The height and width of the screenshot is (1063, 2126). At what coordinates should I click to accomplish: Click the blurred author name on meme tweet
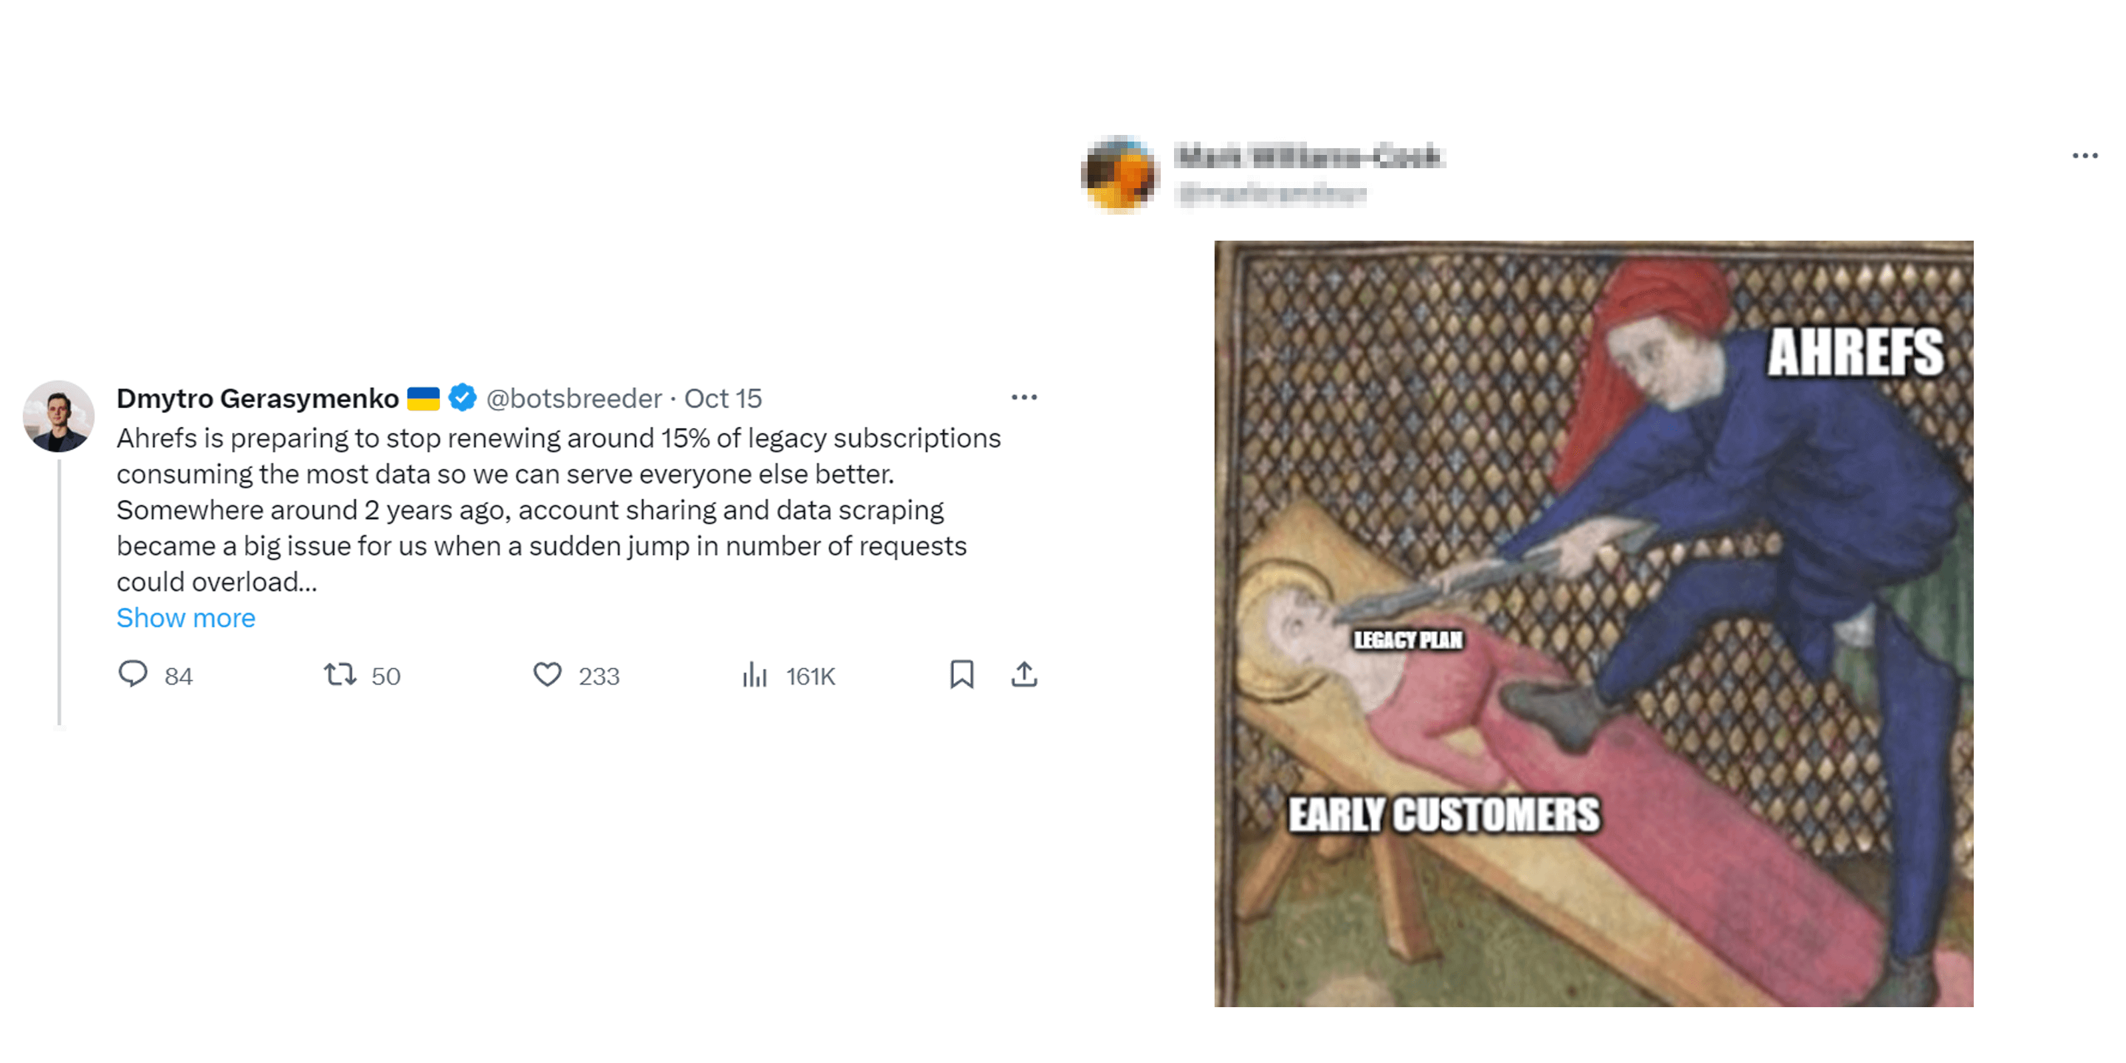click(x=1309, y=156)
